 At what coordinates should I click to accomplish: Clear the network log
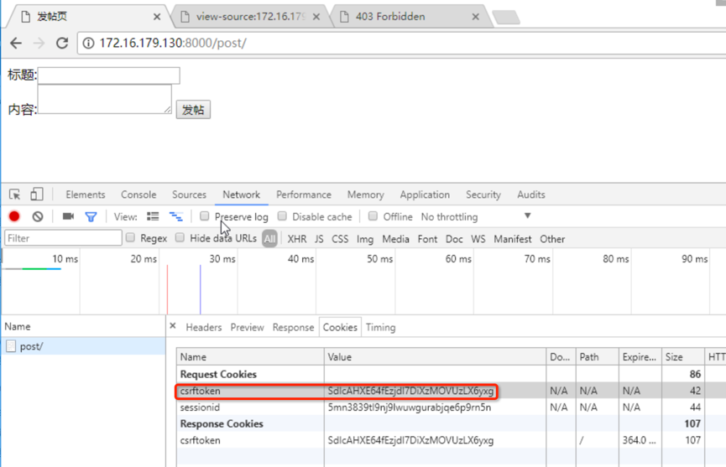(x=38, y=216)
